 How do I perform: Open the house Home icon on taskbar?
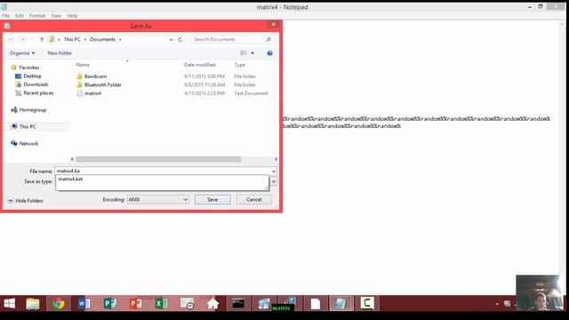pyautogui.click(x=212, y=303)
